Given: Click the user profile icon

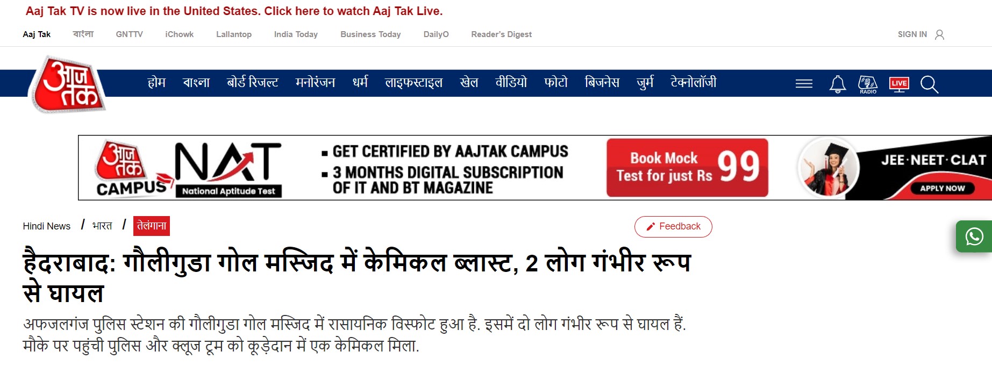Looking at the screenshot, I should tap(939, 34).
